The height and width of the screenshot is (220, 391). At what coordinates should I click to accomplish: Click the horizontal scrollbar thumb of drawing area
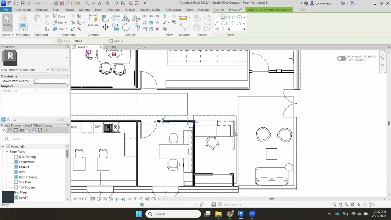(271, 199)
